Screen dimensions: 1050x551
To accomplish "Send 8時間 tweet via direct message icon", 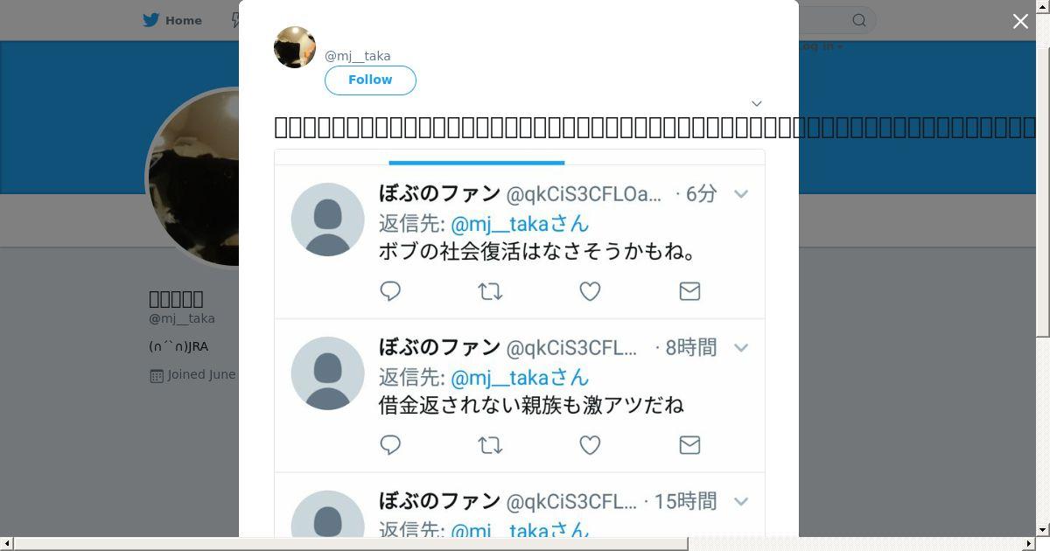I will [689, 445].
